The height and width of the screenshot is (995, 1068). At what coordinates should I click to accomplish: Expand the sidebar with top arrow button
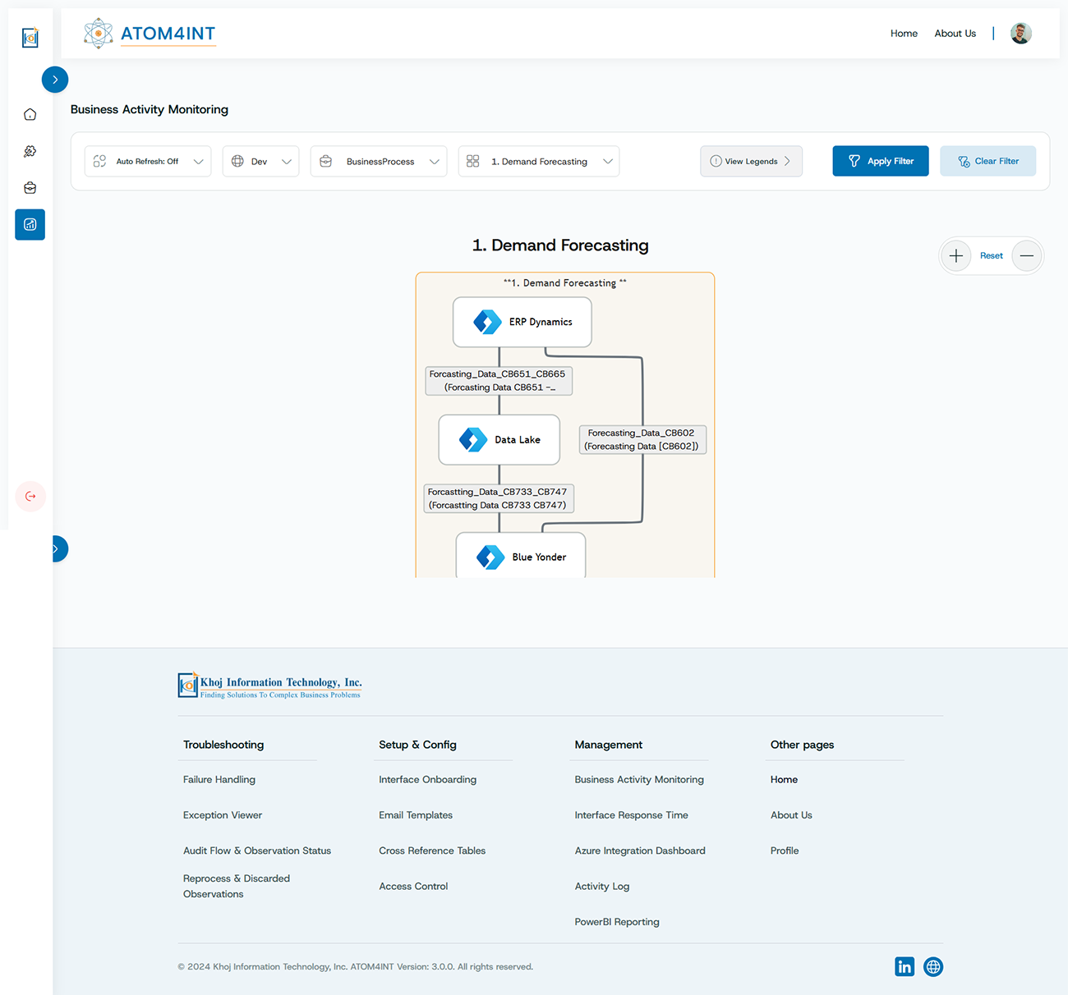pyautogui.click(x=55, y=80)
